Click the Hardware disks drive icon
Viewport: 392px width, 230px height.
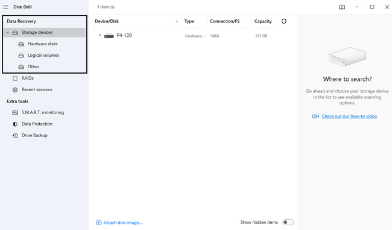21,44
